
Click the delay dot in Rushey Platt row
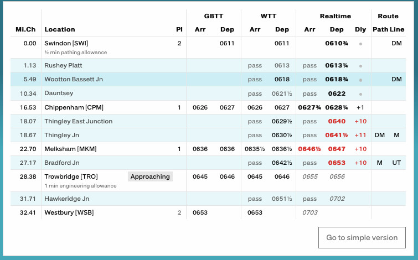[360, 65]
